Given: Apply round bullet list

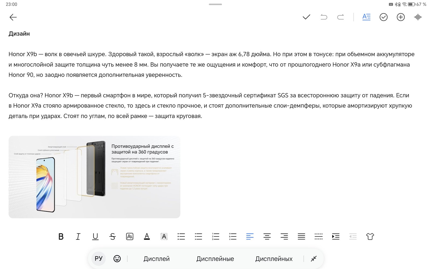Looking at the screenshot, I should pyautogui.click(x=199, y=236).
